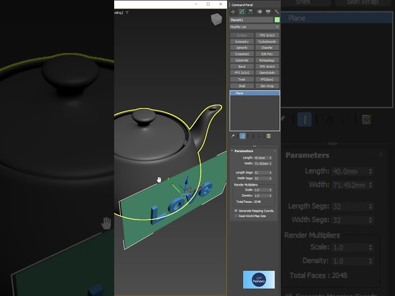Click the Plane001 object name field
The image size is (395, 296).
pos(251,20)
